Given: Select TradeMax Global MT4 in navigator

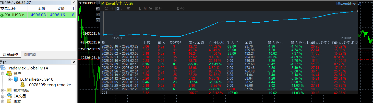Looking at the screenshot, I should (27, 68).
